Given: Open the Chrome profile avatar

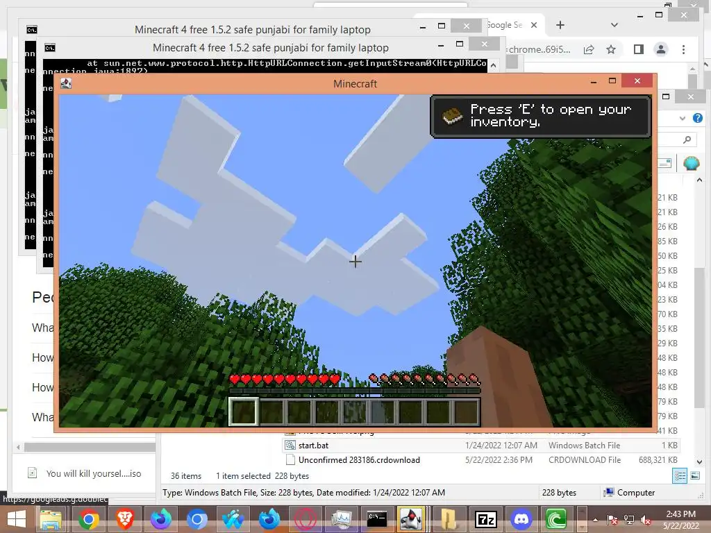Looking at the screenshot, I should (x=661, y=49).
